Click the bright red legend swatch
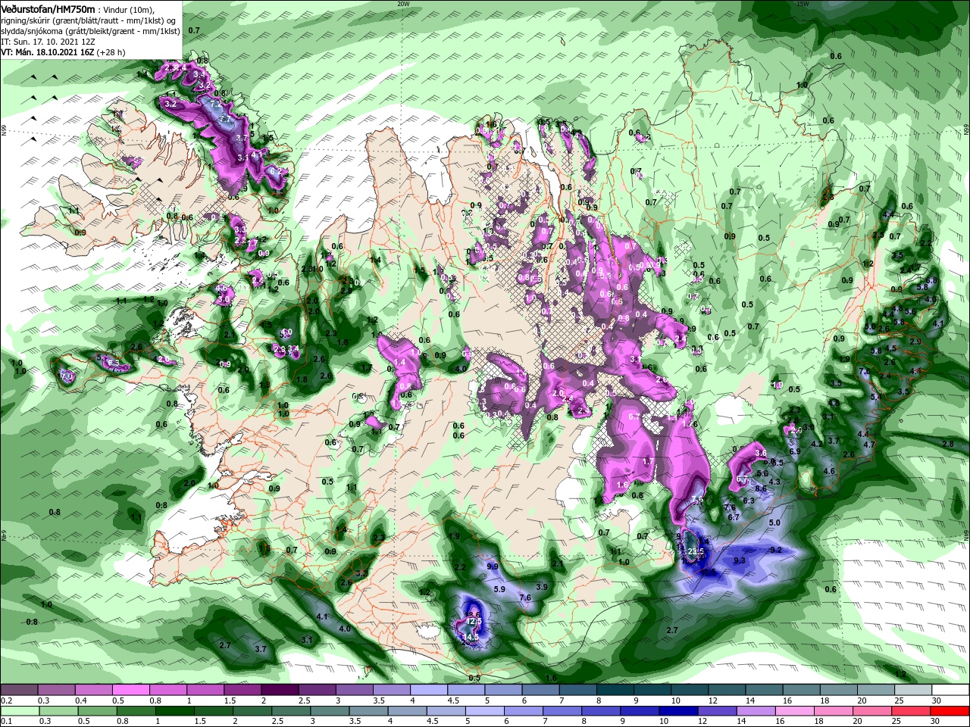 point(951,712)
